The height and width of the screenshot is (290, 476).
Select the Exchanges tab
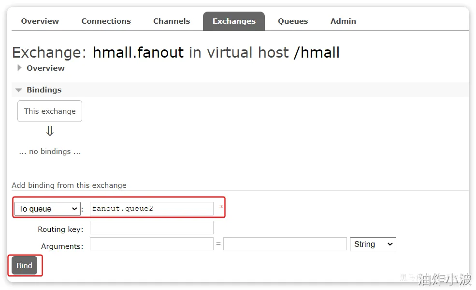[x=234, y=21]
